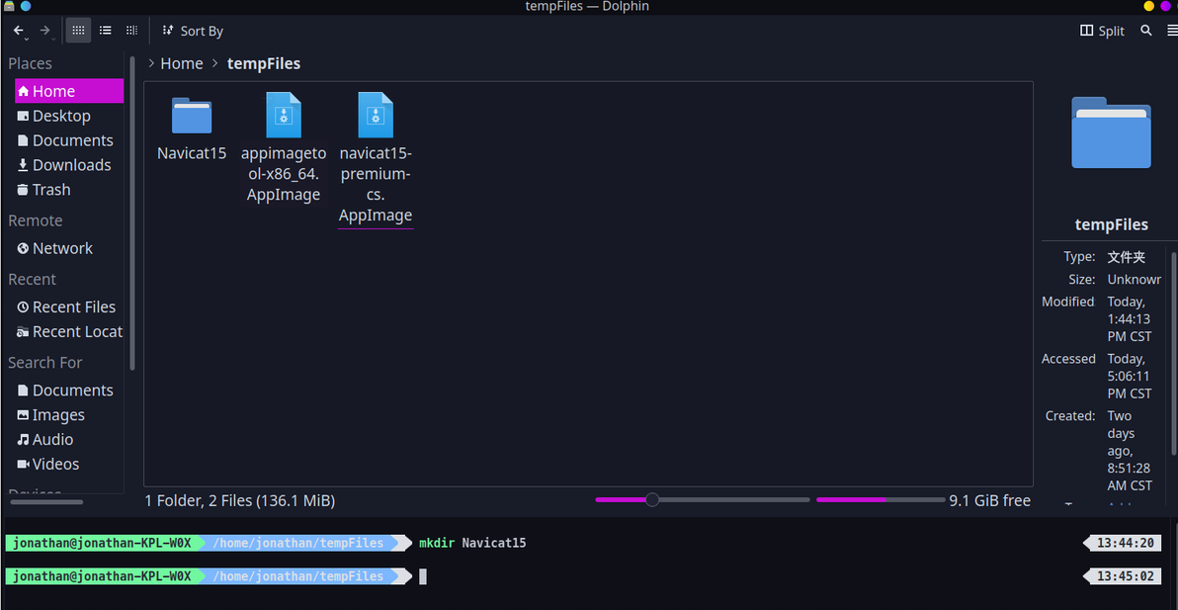1178x610 pixels.
Task: Click the mkdir Navicat15 command in terminal
Action: tap(472, 543)
